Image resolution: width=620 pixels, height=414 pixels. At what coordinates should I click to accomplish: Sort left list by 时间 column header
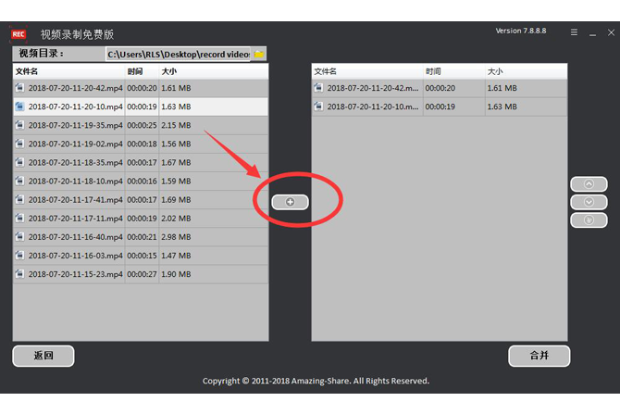136,71
